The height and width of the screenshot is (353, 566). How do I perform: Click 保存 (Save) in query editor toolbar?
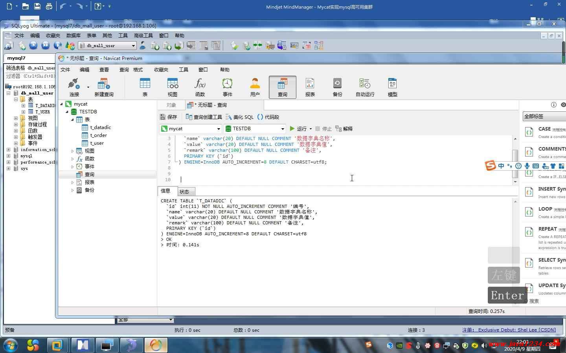pos(169,117)
